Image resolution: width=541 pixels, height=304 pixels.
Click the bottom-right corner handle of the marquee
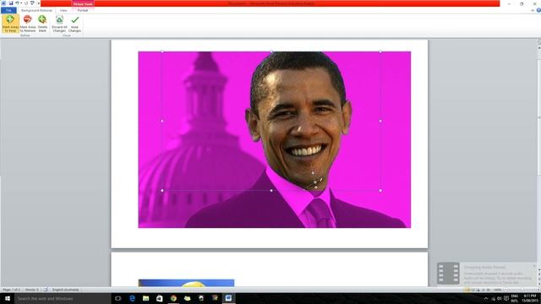[x=380, y=190]
